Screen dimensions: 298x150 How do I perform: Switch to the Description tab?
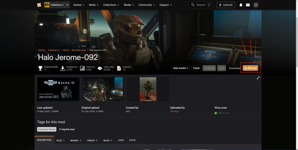[44, 140]
